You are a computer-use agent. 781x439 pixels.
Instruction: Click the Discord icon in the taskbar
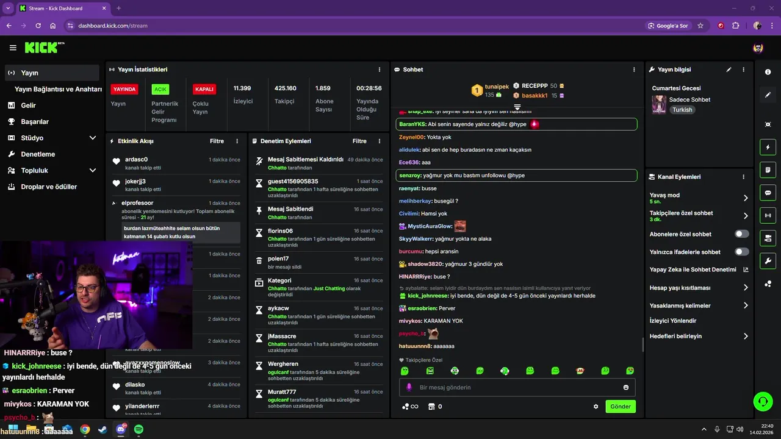(x=121, y=429)
